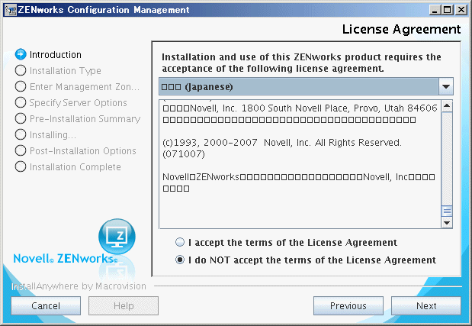
Task: Click the 'License Agreement' heading
Action: coord(401,29)
